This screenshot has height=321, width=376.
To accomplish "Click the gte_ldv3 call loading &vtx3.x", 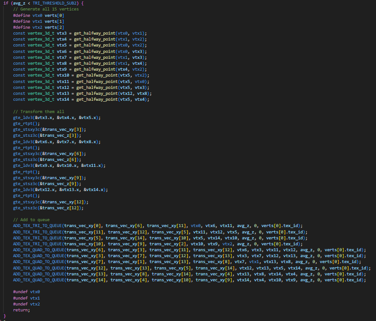I will point(57,118).
